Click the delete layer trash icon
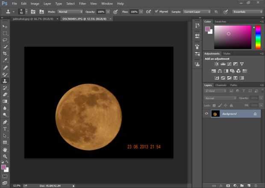Viewport: 265px width, 188px height. [x=255, y=185]
